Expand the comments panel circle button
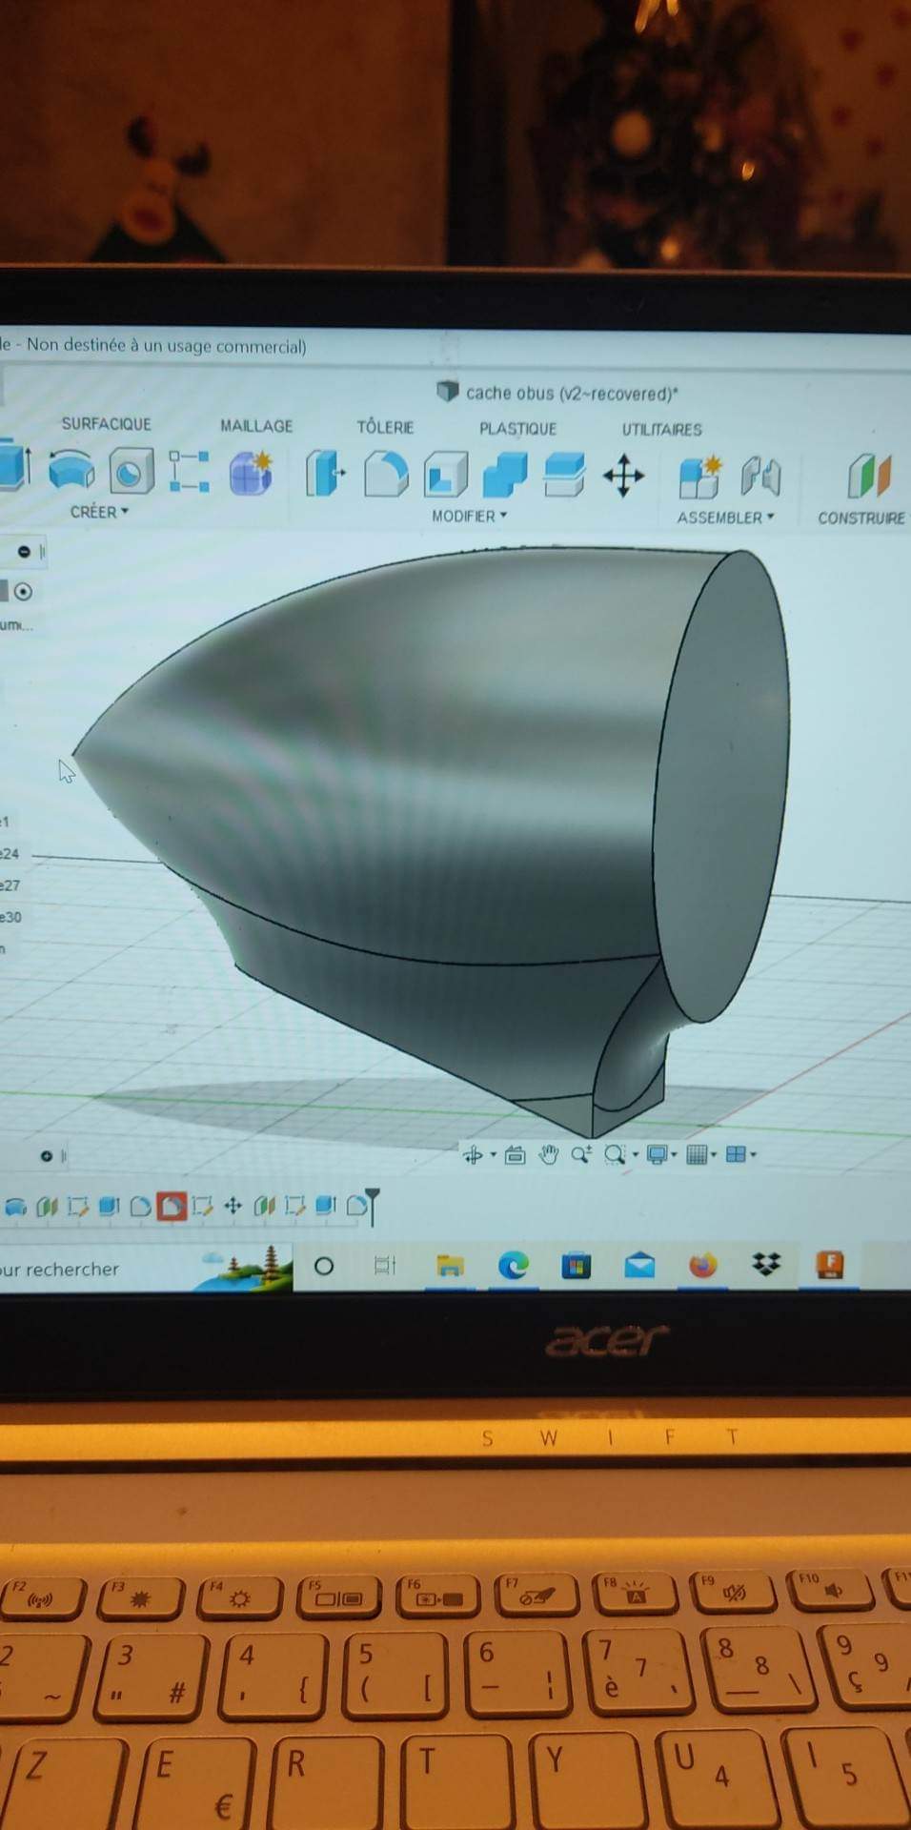 click(46, 1156)
